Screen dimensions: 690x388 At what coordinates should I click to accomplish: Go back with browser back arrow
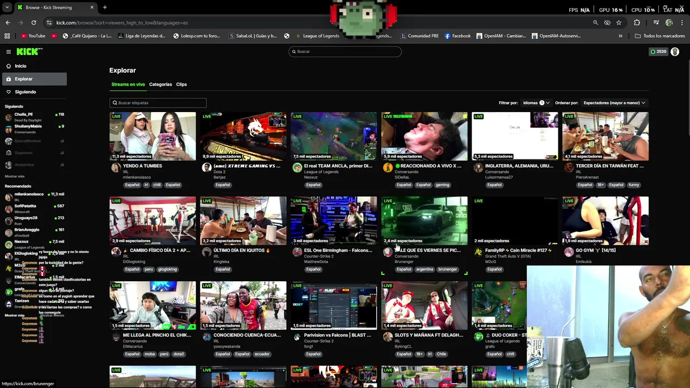(x=8, y=23)
